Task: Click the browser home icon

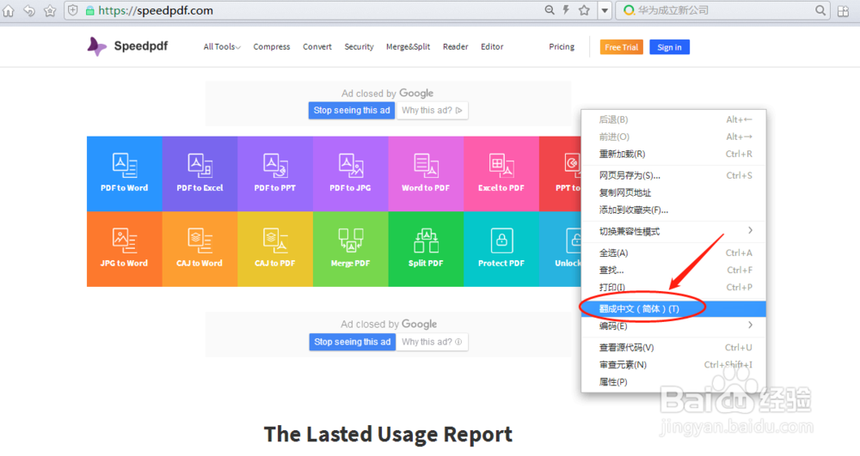Action: click(x=9, y=10)
